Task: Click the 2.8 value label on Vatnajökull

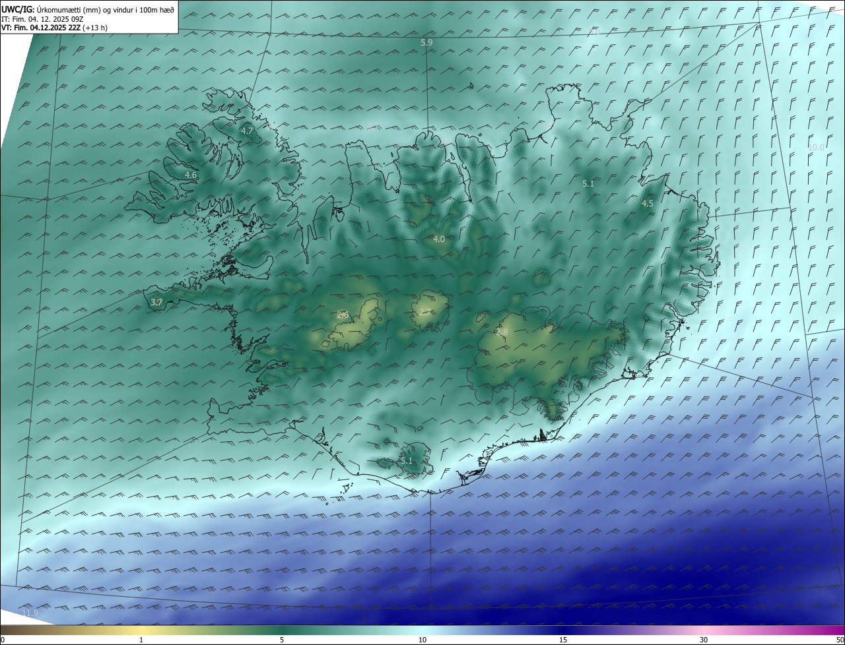Action: 502,332
